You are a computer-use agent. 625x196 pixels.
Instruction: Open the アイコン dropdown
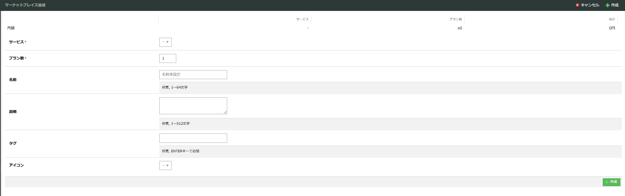(165, 165)
